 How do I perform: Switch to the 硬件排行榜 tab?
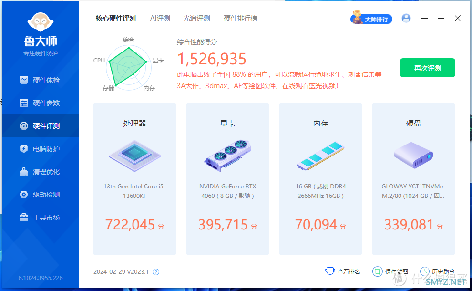[240, 19]
